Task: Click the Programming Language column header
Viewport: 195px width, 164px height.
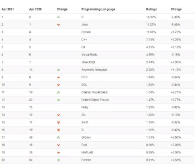Action: tap(98, 9)
